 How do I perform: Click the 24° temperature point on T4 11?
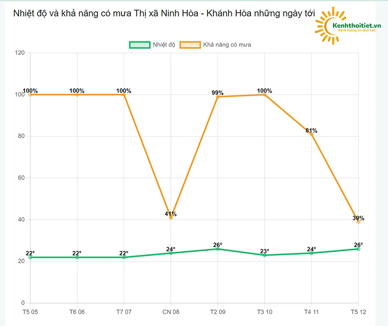click(x=311, y=253)
